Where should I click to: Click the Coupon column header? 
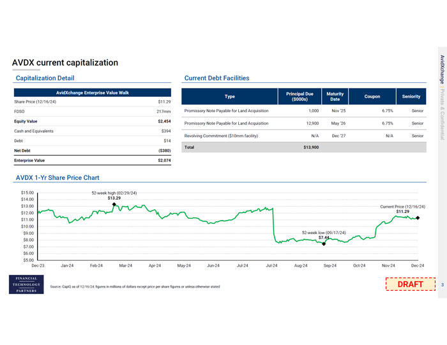372,96
